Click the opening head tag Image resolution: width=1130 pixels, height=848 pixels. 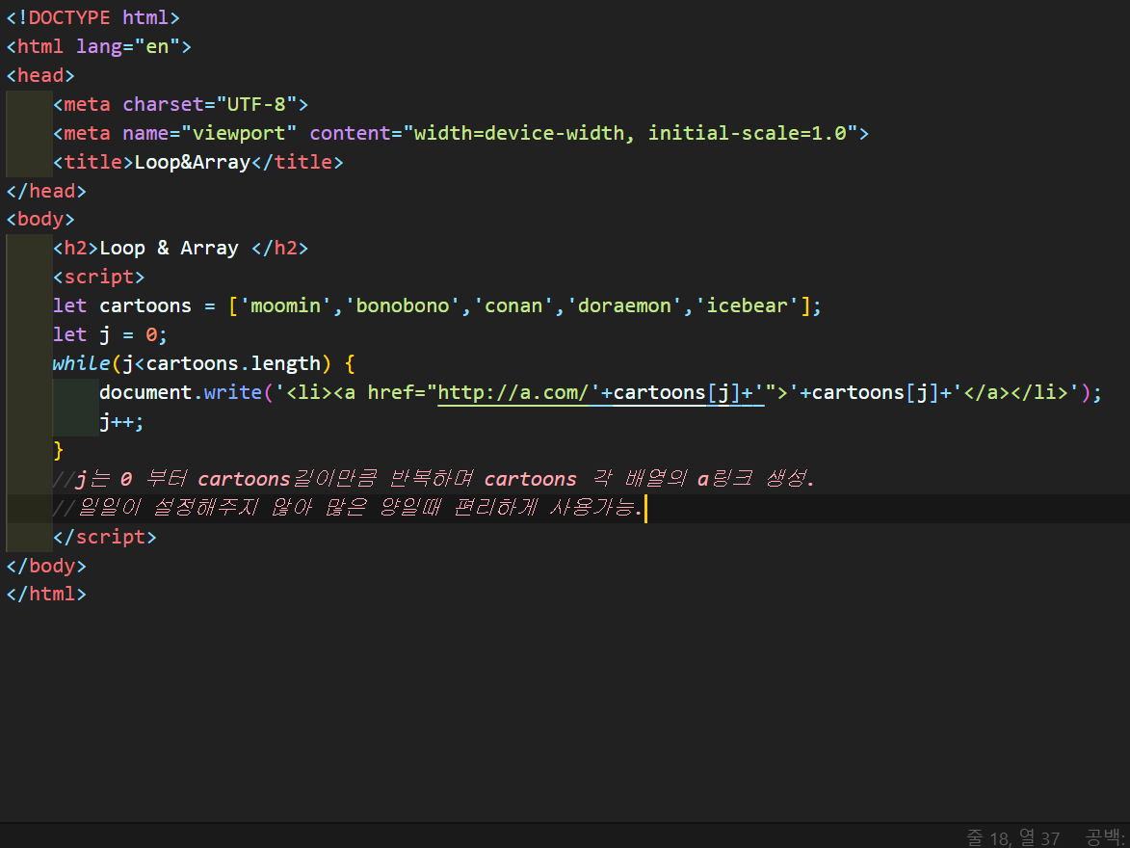(x=40, y=75)
